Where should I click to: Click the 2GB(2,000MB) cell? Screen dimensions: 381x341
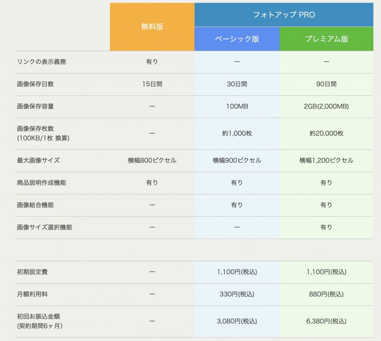click(326, 106)
